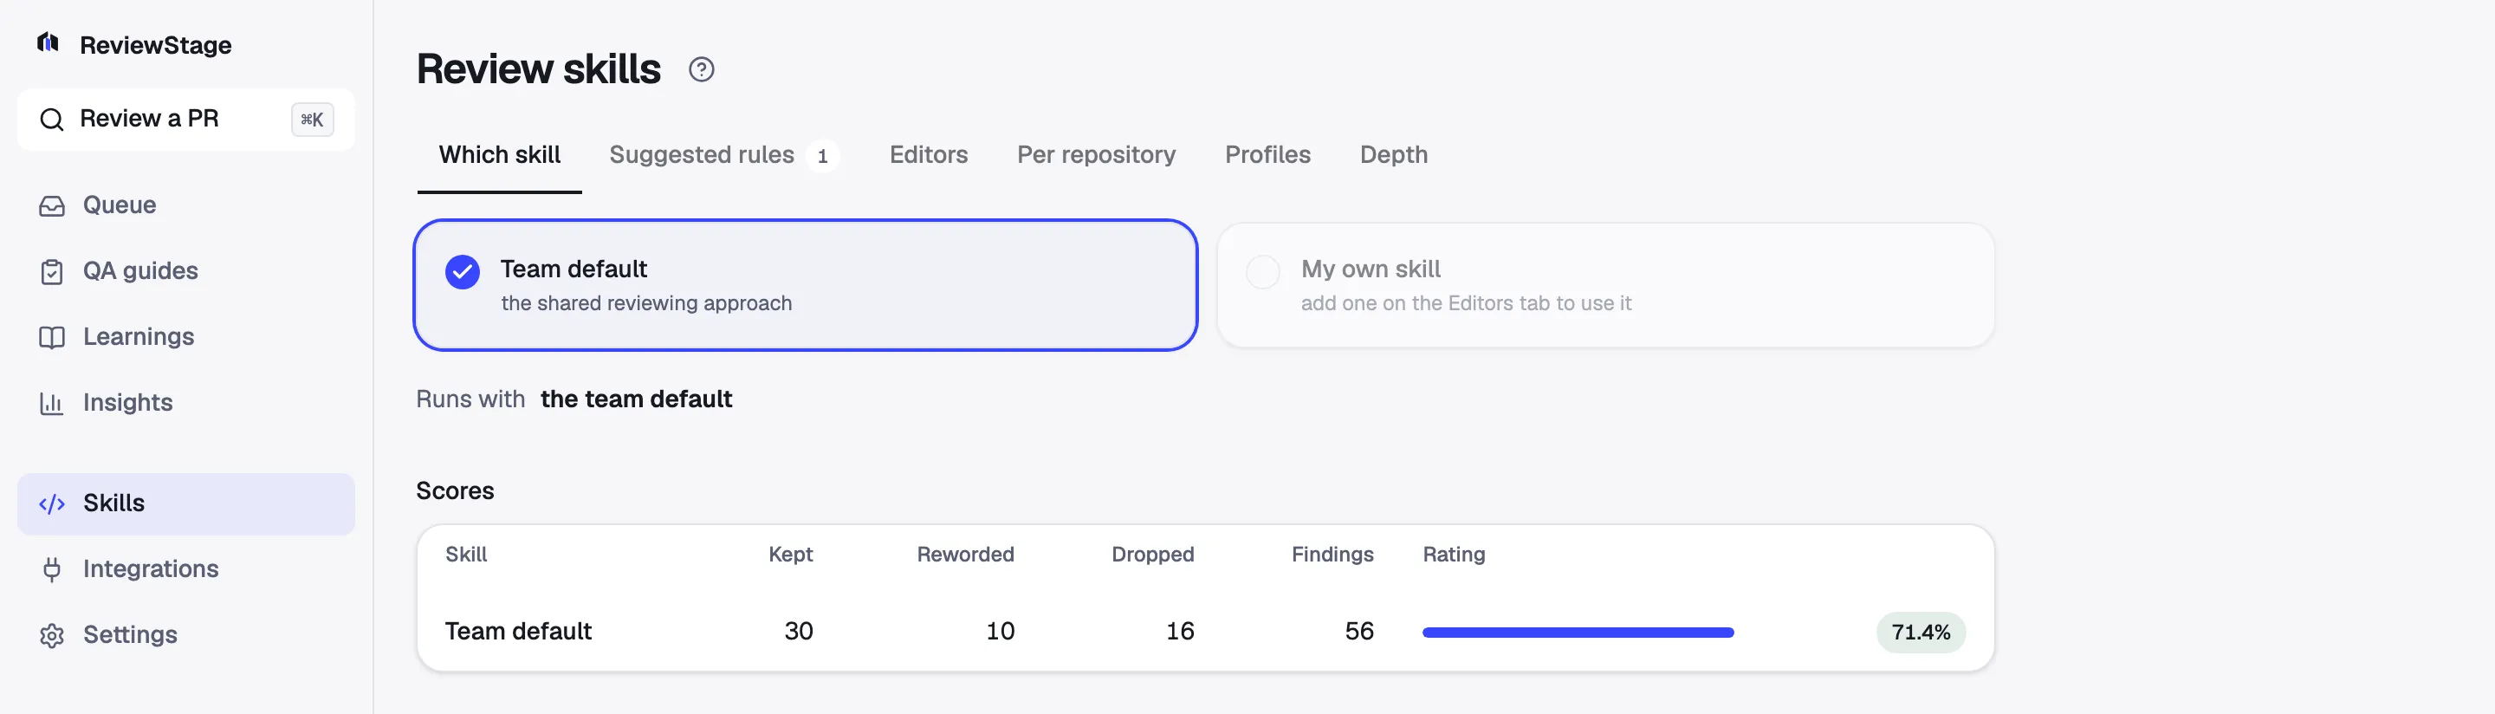Image resolution: width=2495 pixels, height=714 pixels.
Task: Switch to the Which skill tab
Action: click(499, 155)
